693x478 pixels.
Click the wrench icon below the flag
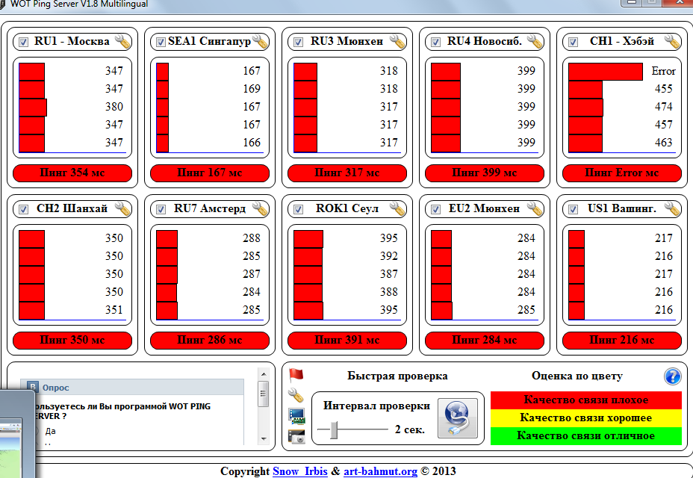click(x=296, y=395)
